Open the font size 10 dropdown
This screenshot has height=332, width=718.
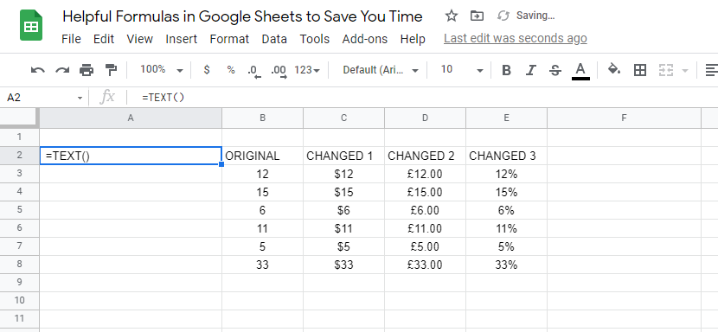point(462,70)
